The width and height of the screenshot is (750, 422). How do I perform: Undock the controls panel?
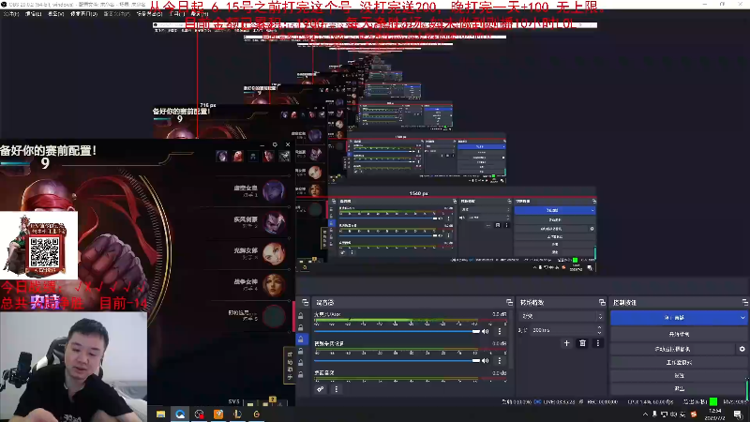744,302
